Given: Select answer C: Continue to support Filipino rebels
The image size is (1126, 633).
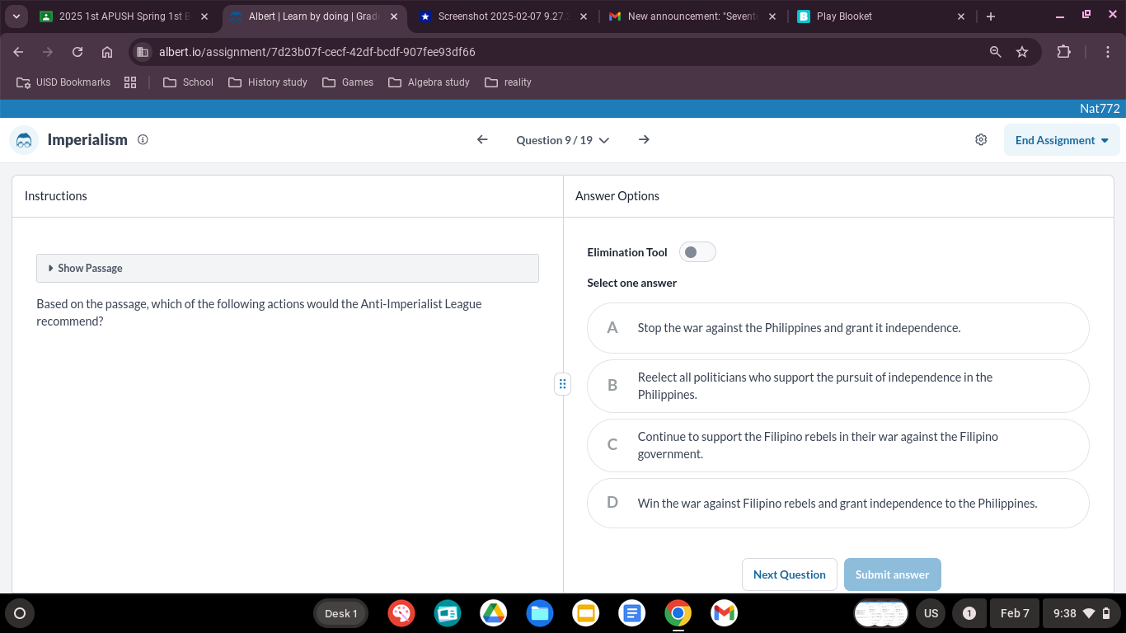Looking at the screenshot, I should tap(837, 445).
